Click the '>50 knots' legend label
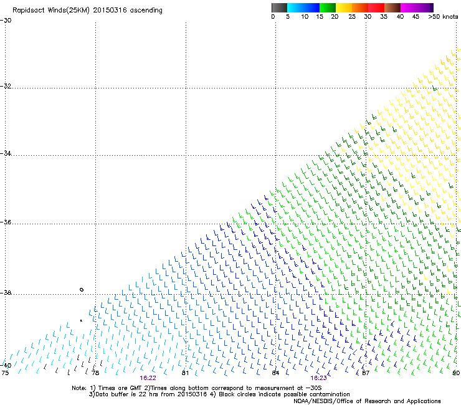The width and height of the screenshot is (461, 405). pos(443,17)
